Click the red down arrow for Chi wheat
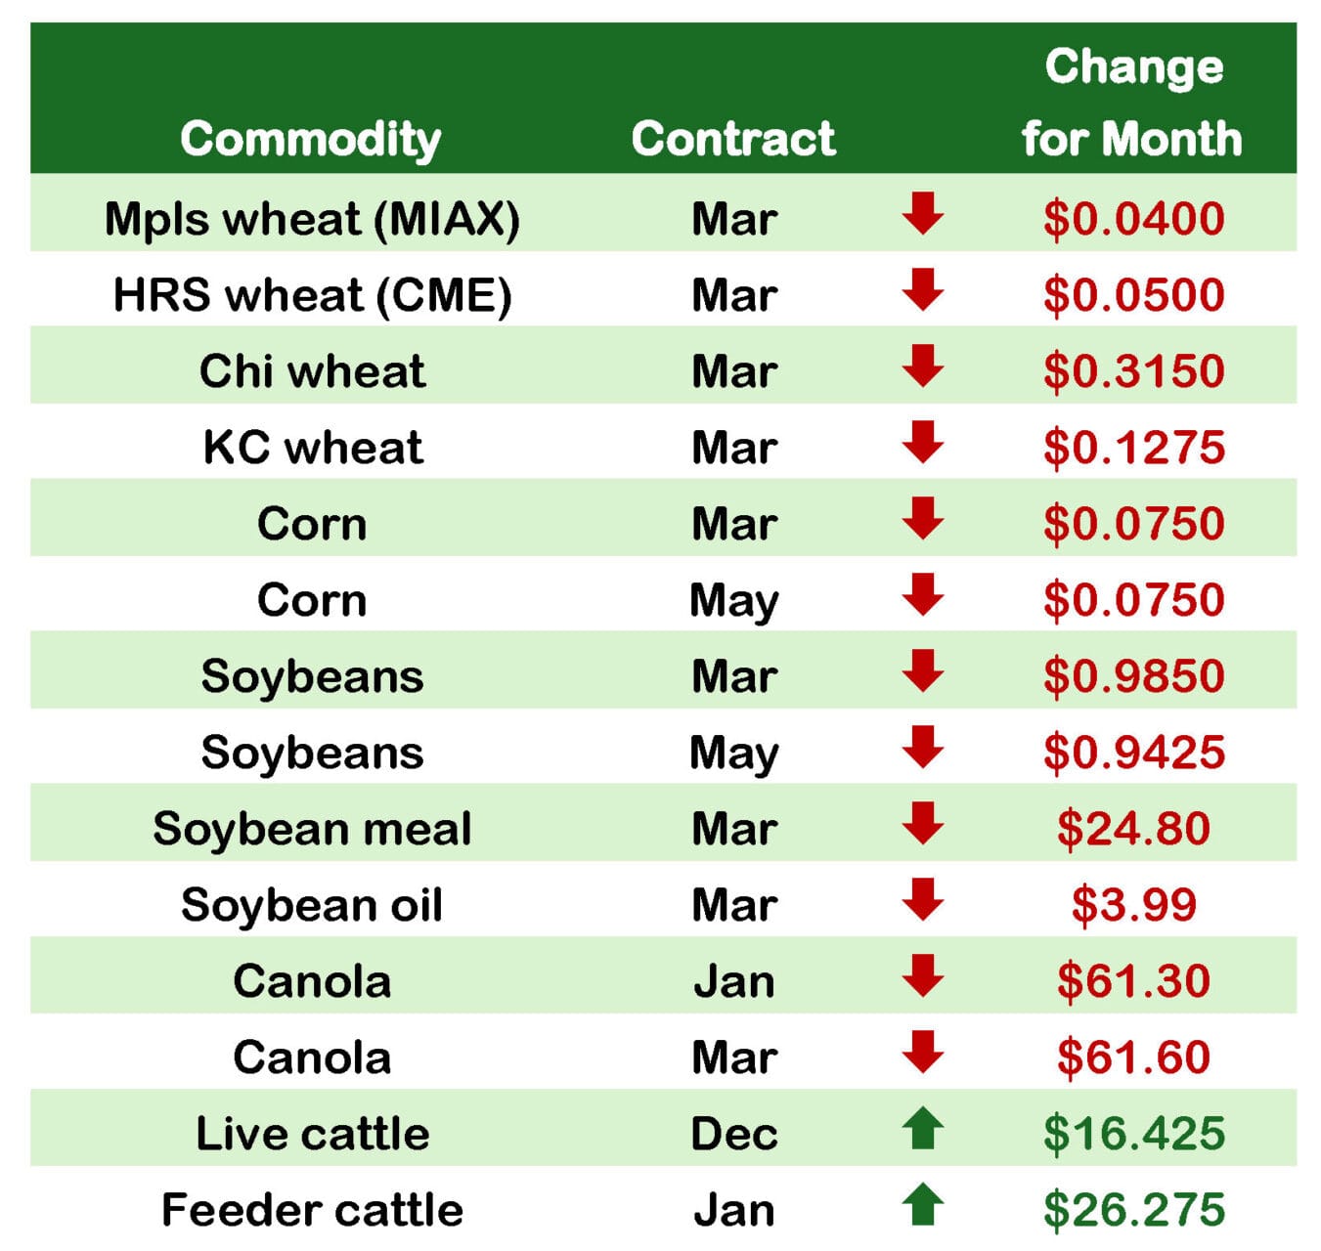Viewport: 1321px width, 1251px height. click(922, 367)
